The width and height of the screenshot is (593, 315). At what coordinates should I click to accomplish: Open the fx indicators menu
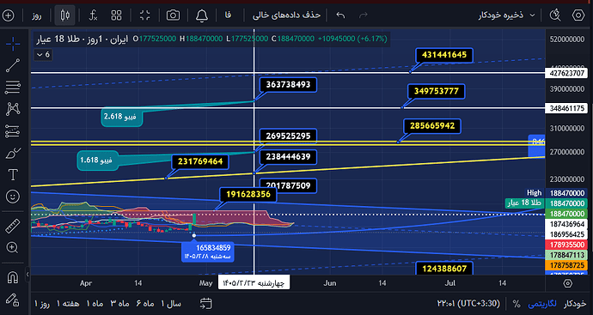(x=93, y=15)
